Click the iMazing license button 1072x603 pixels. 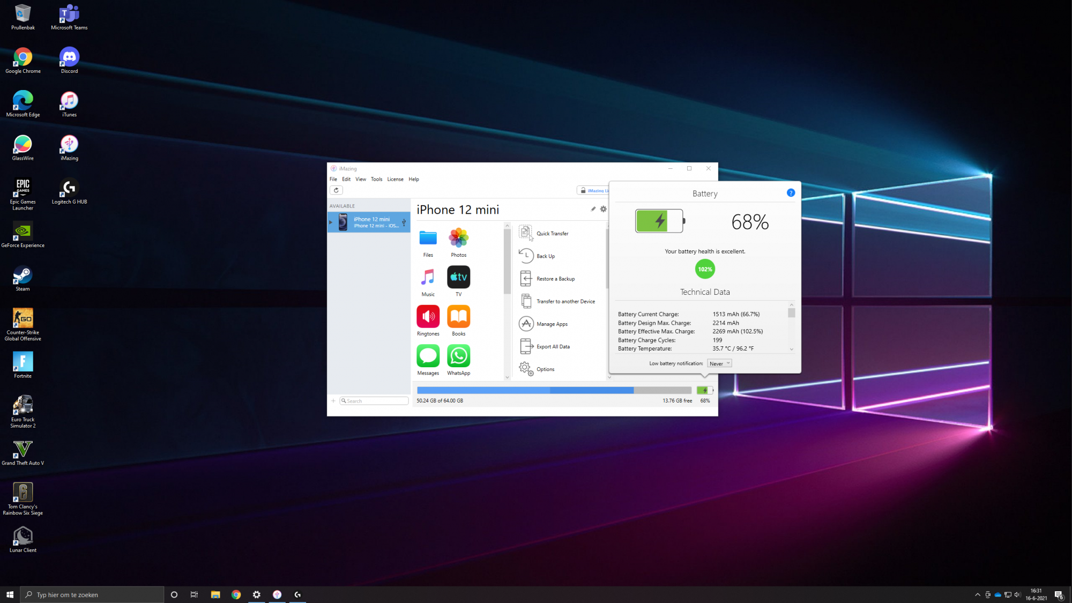[593, 190]
